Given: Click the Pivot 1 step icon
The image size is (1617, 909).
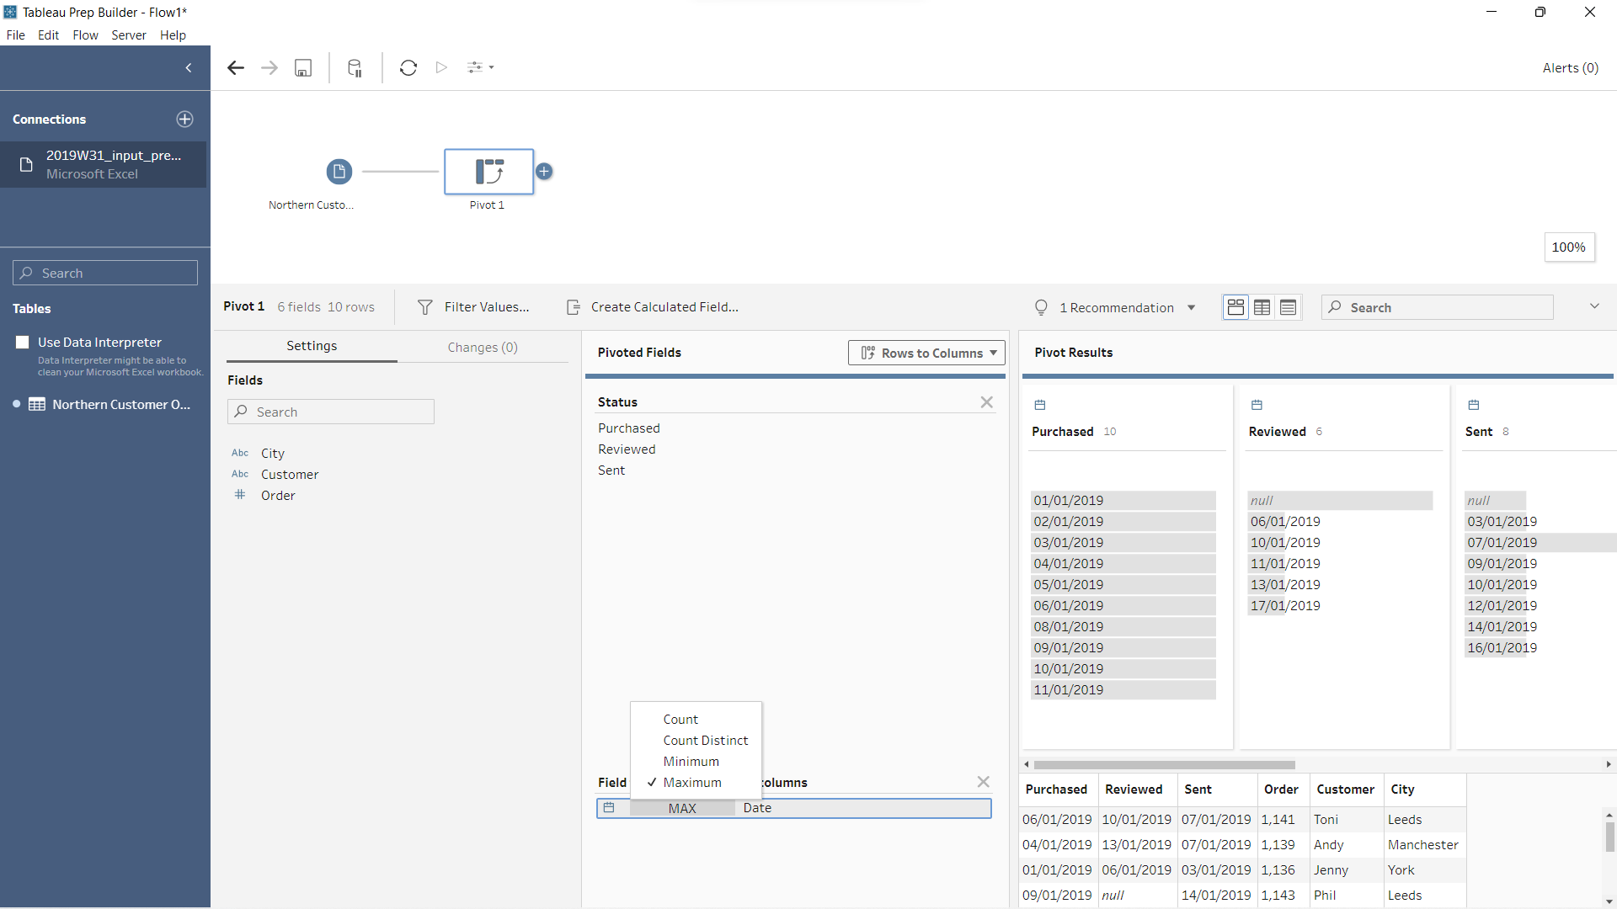Looking at the screenshot, I should [488, 172].
